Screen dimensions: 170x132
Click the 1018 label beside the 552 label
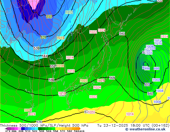[60, 66]
